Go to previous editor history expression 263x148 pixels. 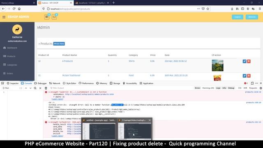(x=26, y=88)
